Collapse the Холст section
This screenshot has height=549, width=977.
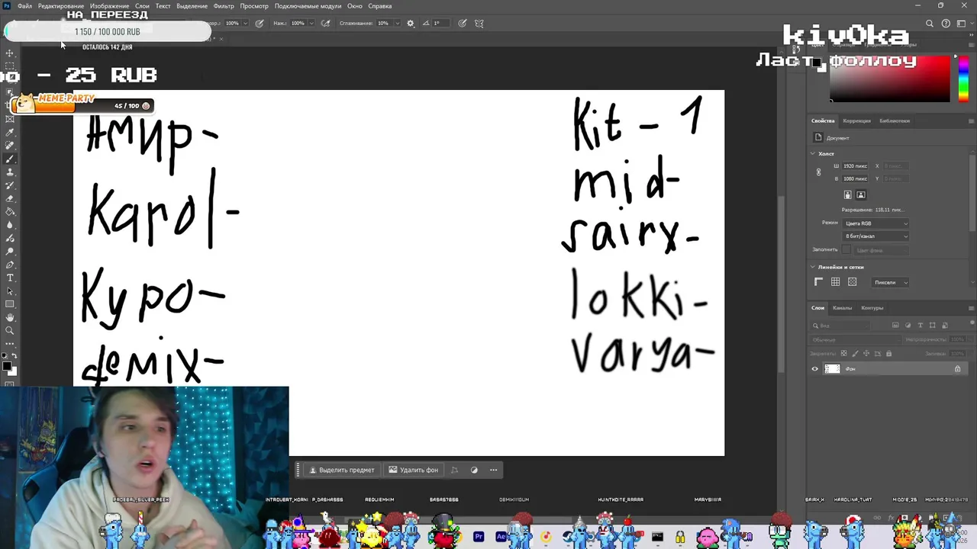[813, 153]
